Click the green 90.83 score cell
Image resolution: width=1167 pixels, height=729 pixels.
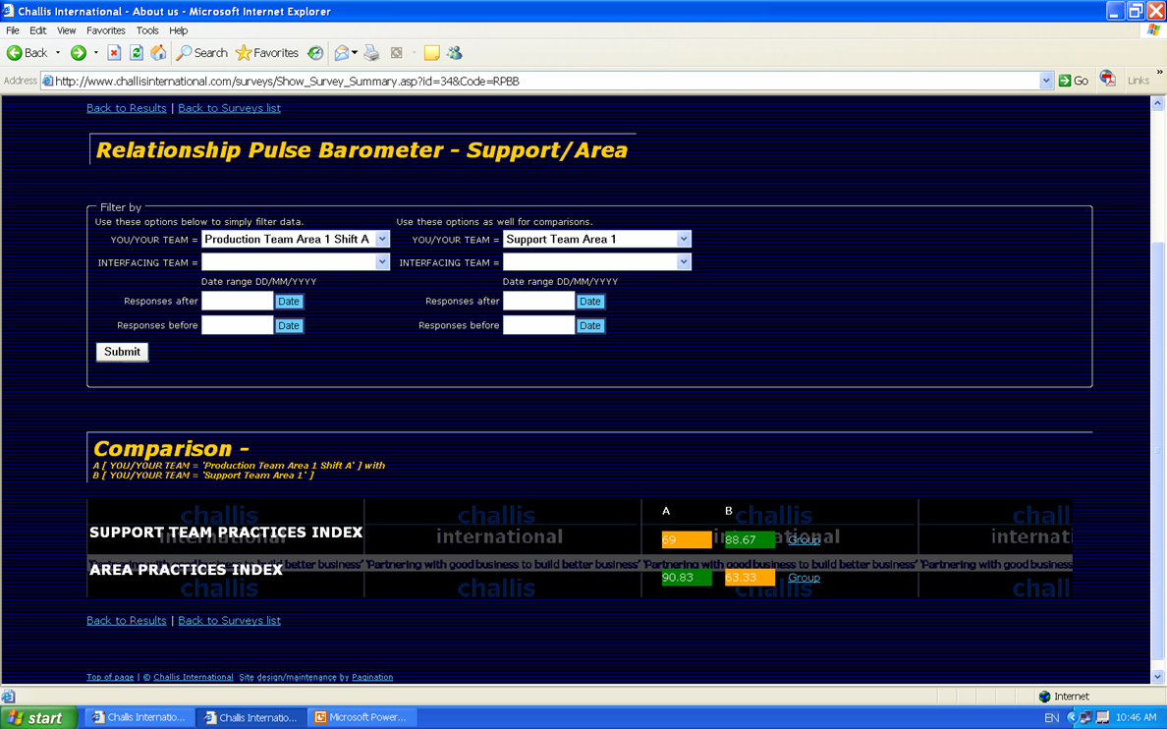click(x=687, y=577)
